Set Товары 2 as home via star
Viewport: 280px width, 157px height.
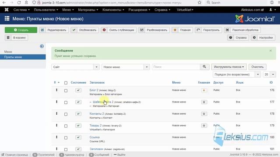pyautogui.click(x=204, y=126)
